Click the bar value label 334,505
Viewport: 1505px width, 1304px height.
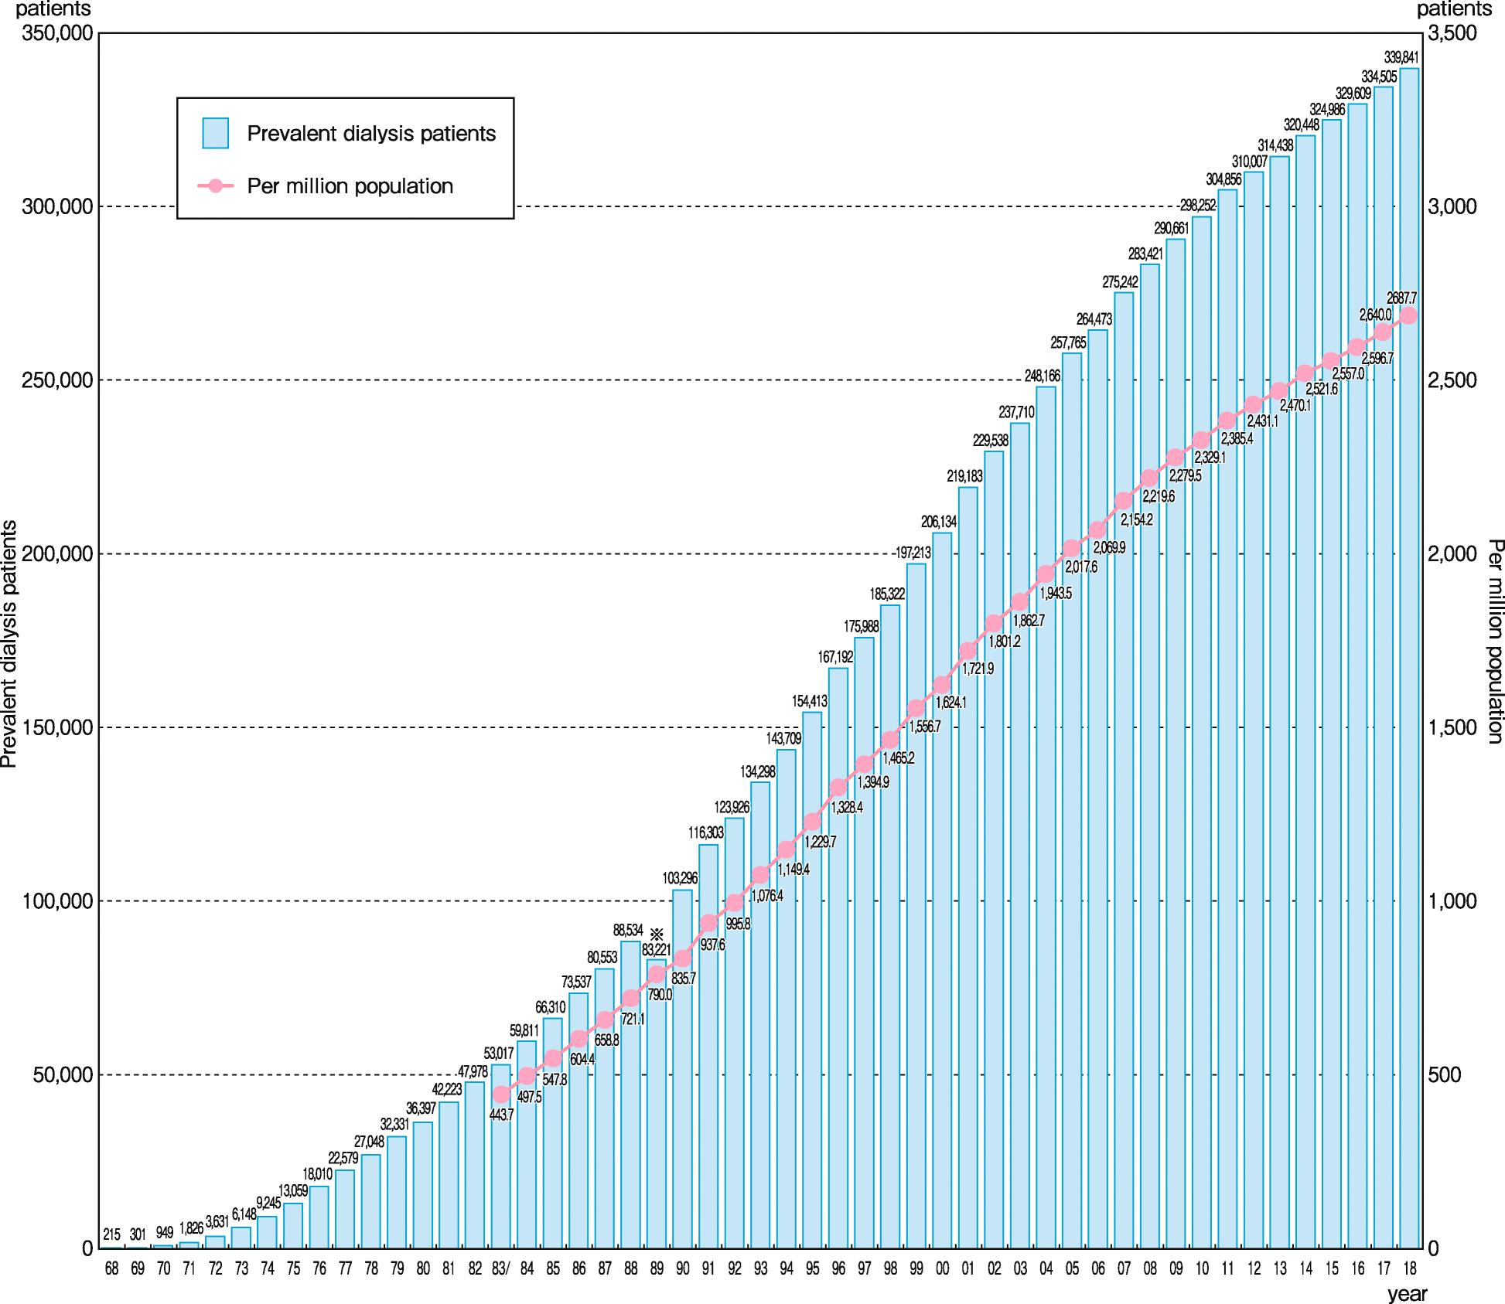[x=1379, y=77]
